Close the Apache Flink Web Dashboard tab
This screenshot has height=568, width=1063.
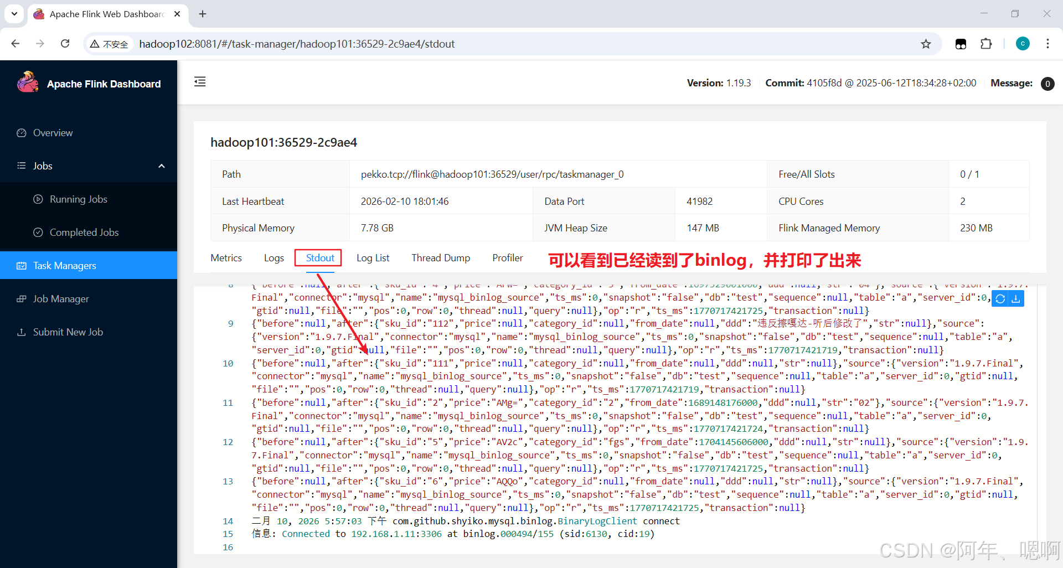[x=177, y=14]
